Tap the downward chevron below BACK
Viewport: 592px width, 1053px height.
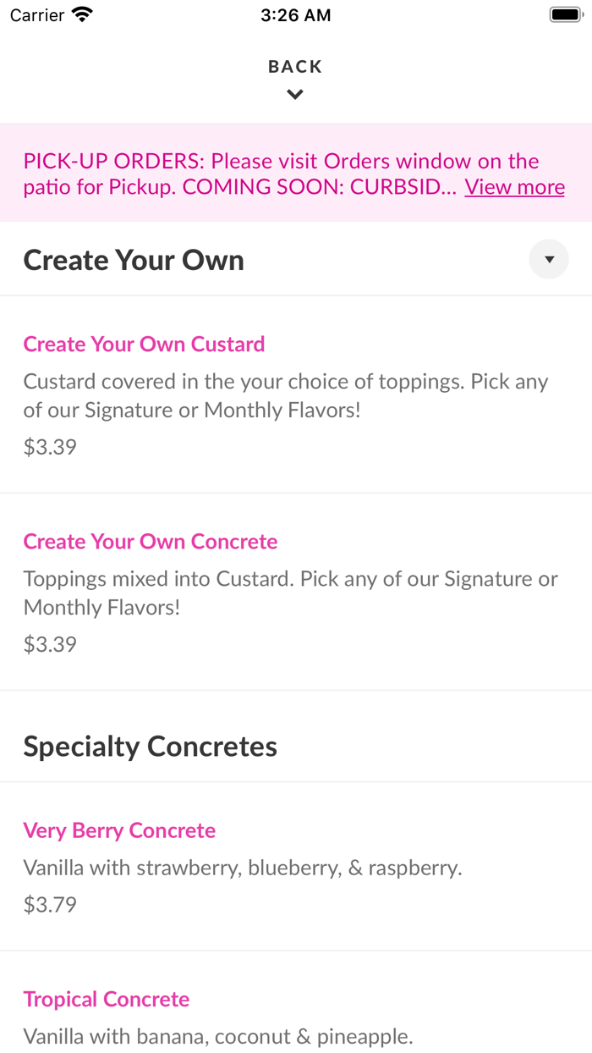[295, 95]
